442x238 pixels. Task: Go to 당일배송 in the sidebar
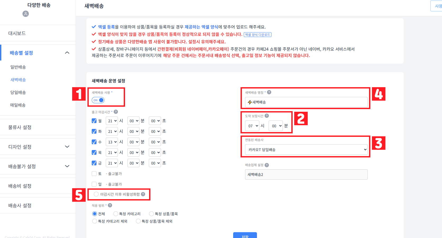coord(18,92)
